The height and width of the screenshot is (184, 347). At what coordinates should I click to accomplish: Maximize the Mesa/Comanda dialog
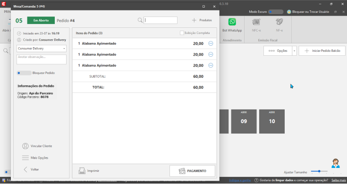(203, 7)
